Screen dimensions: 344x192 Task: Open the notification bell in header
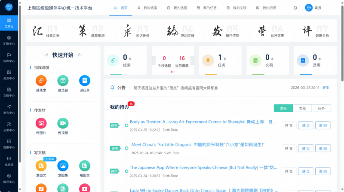coord(295,8)
